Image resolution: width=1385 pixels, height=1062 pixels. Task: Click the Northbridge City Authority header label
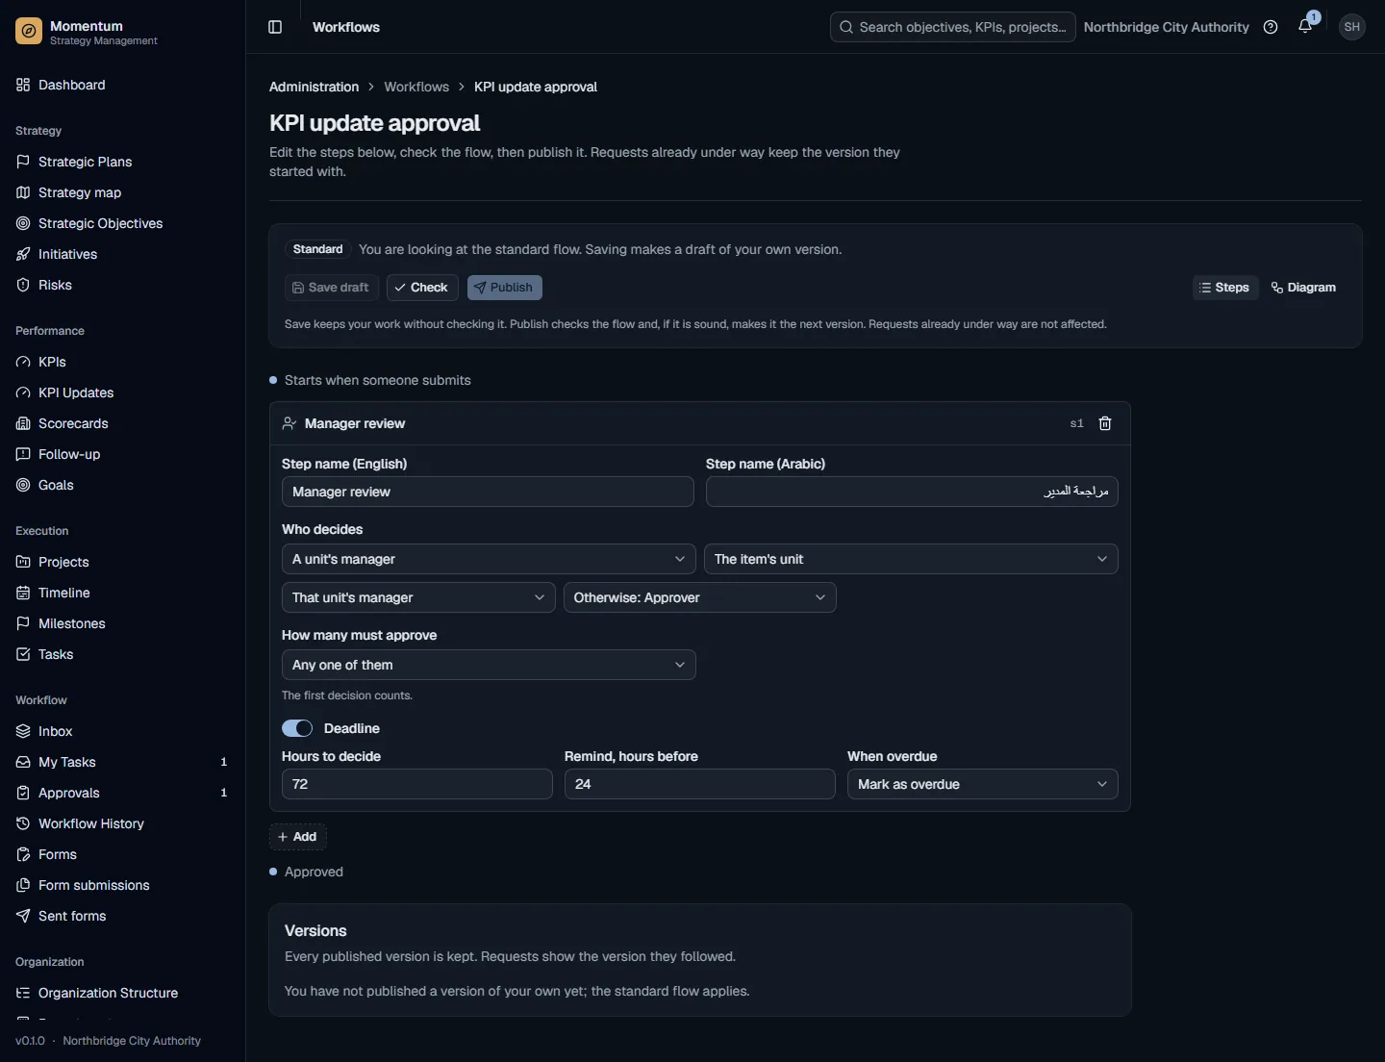1167,27
